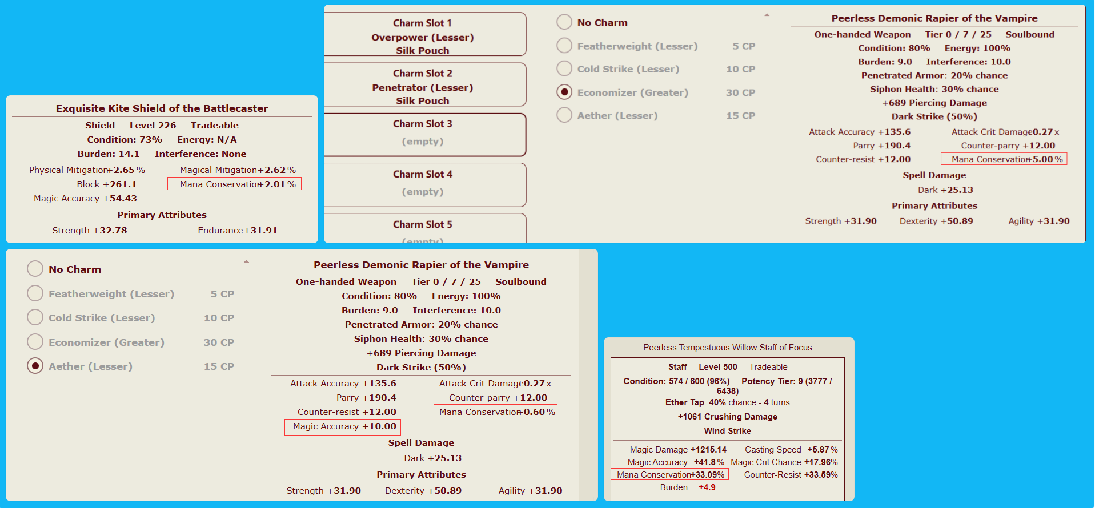Open Charm Slot 2 with Penetrator (Lesser)
Screen dimensions: 1095x508
423,86
